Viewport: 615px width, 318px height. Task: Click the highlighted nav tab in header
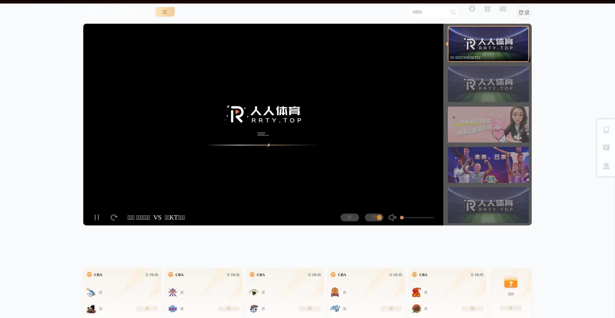pos(165,12)
